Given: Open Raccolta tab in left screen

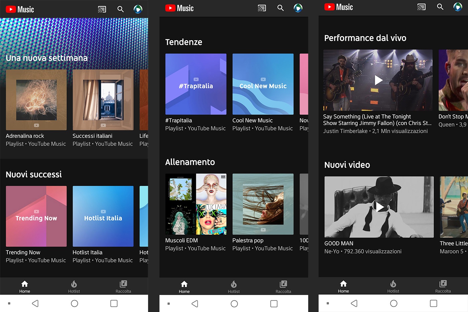Looking at the screenshot, I should coord(123,287).
